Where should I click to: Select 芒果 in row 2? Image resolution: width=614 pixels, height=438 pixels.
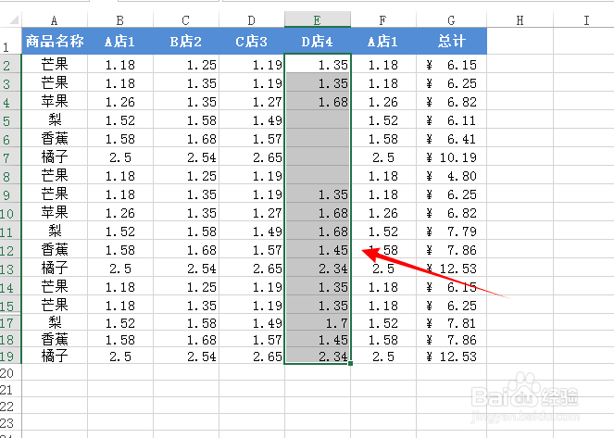coord(55,64)
